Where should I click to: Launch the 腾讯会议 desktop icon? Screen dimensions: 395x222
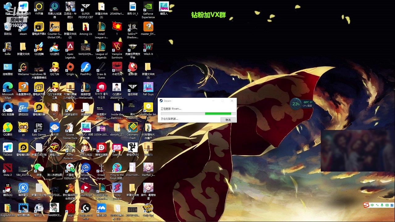point(101,210)
